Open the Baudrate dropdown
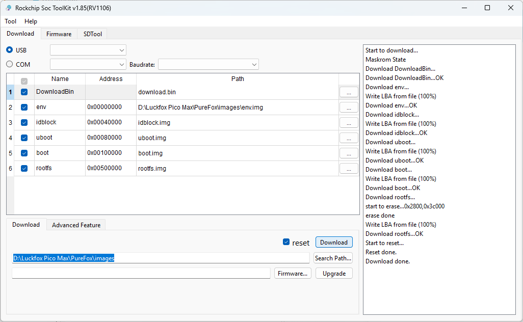Viewport: 523px width, 322px height. (x=208, y=64)
